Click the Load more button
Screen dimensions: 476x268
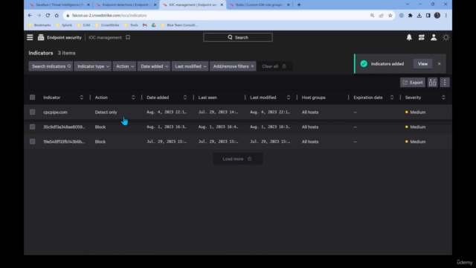[x=238, y=159]
